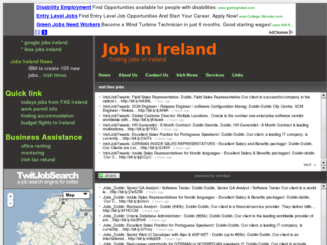
Task: Click the IBM to create 100 new jobs headline
Action: pos(54,72)
